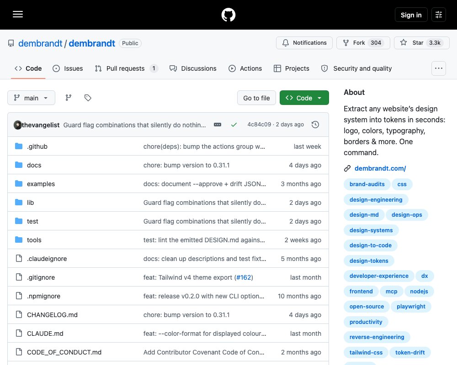Select the css topic tag
Screen dimensions: 457x365
tap(402, 184)
